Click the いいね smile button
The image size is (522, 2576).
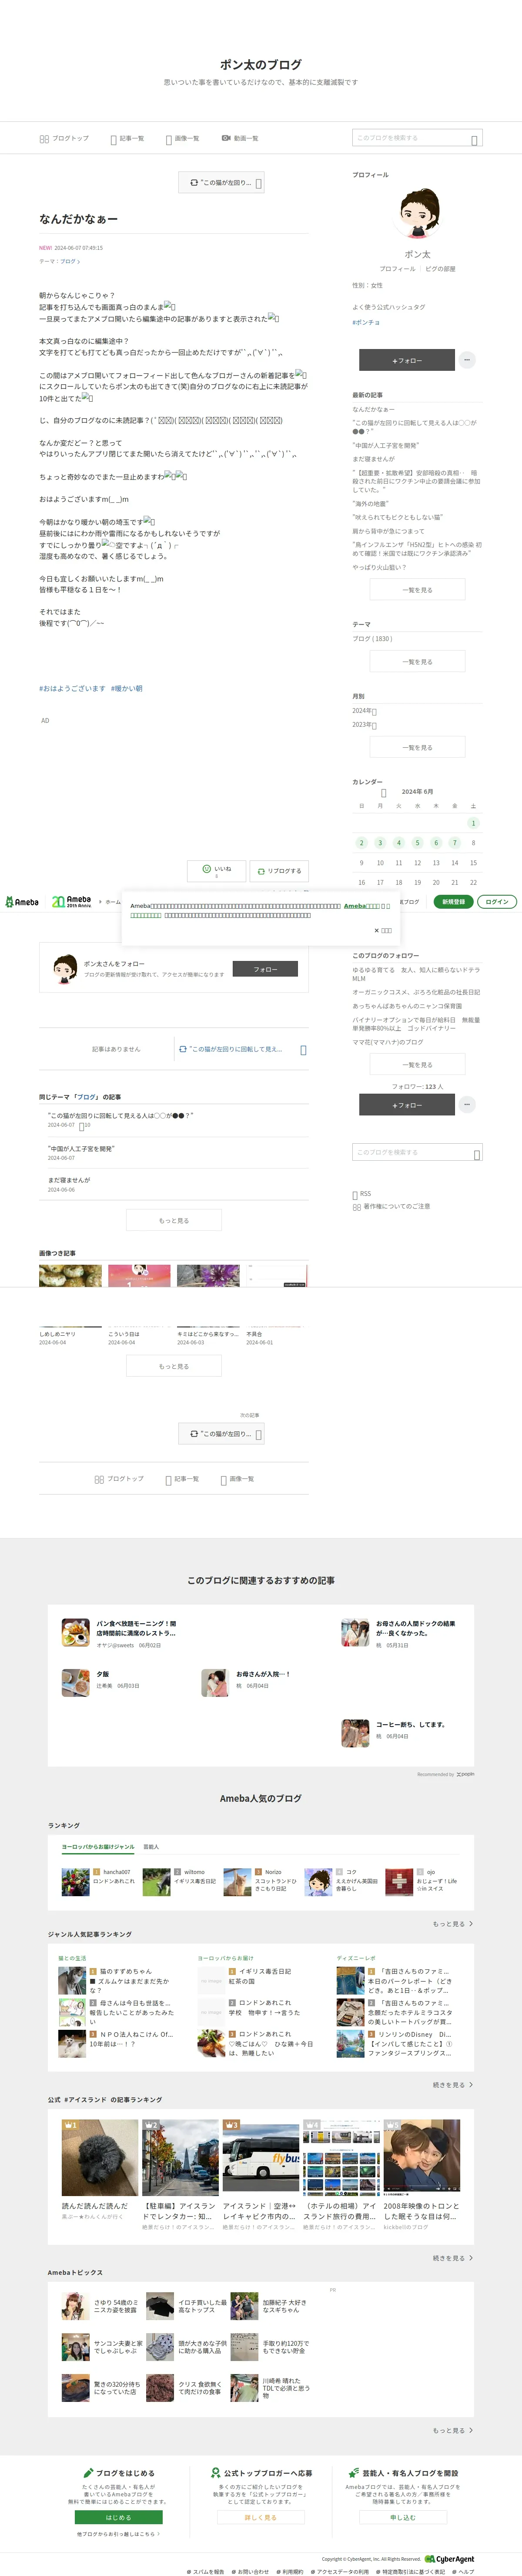pyautogui.click(x=217, y=870)
